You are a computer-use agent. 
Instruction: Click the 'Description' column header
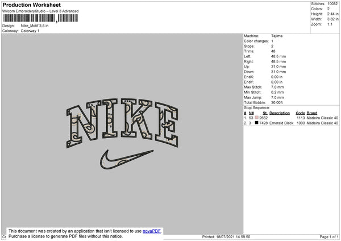(x=280, y=113)
